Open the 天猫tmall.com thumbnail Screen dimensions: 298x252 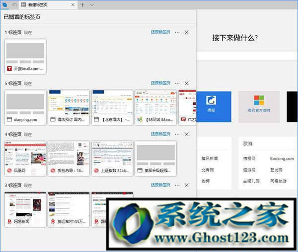[25, 56]
